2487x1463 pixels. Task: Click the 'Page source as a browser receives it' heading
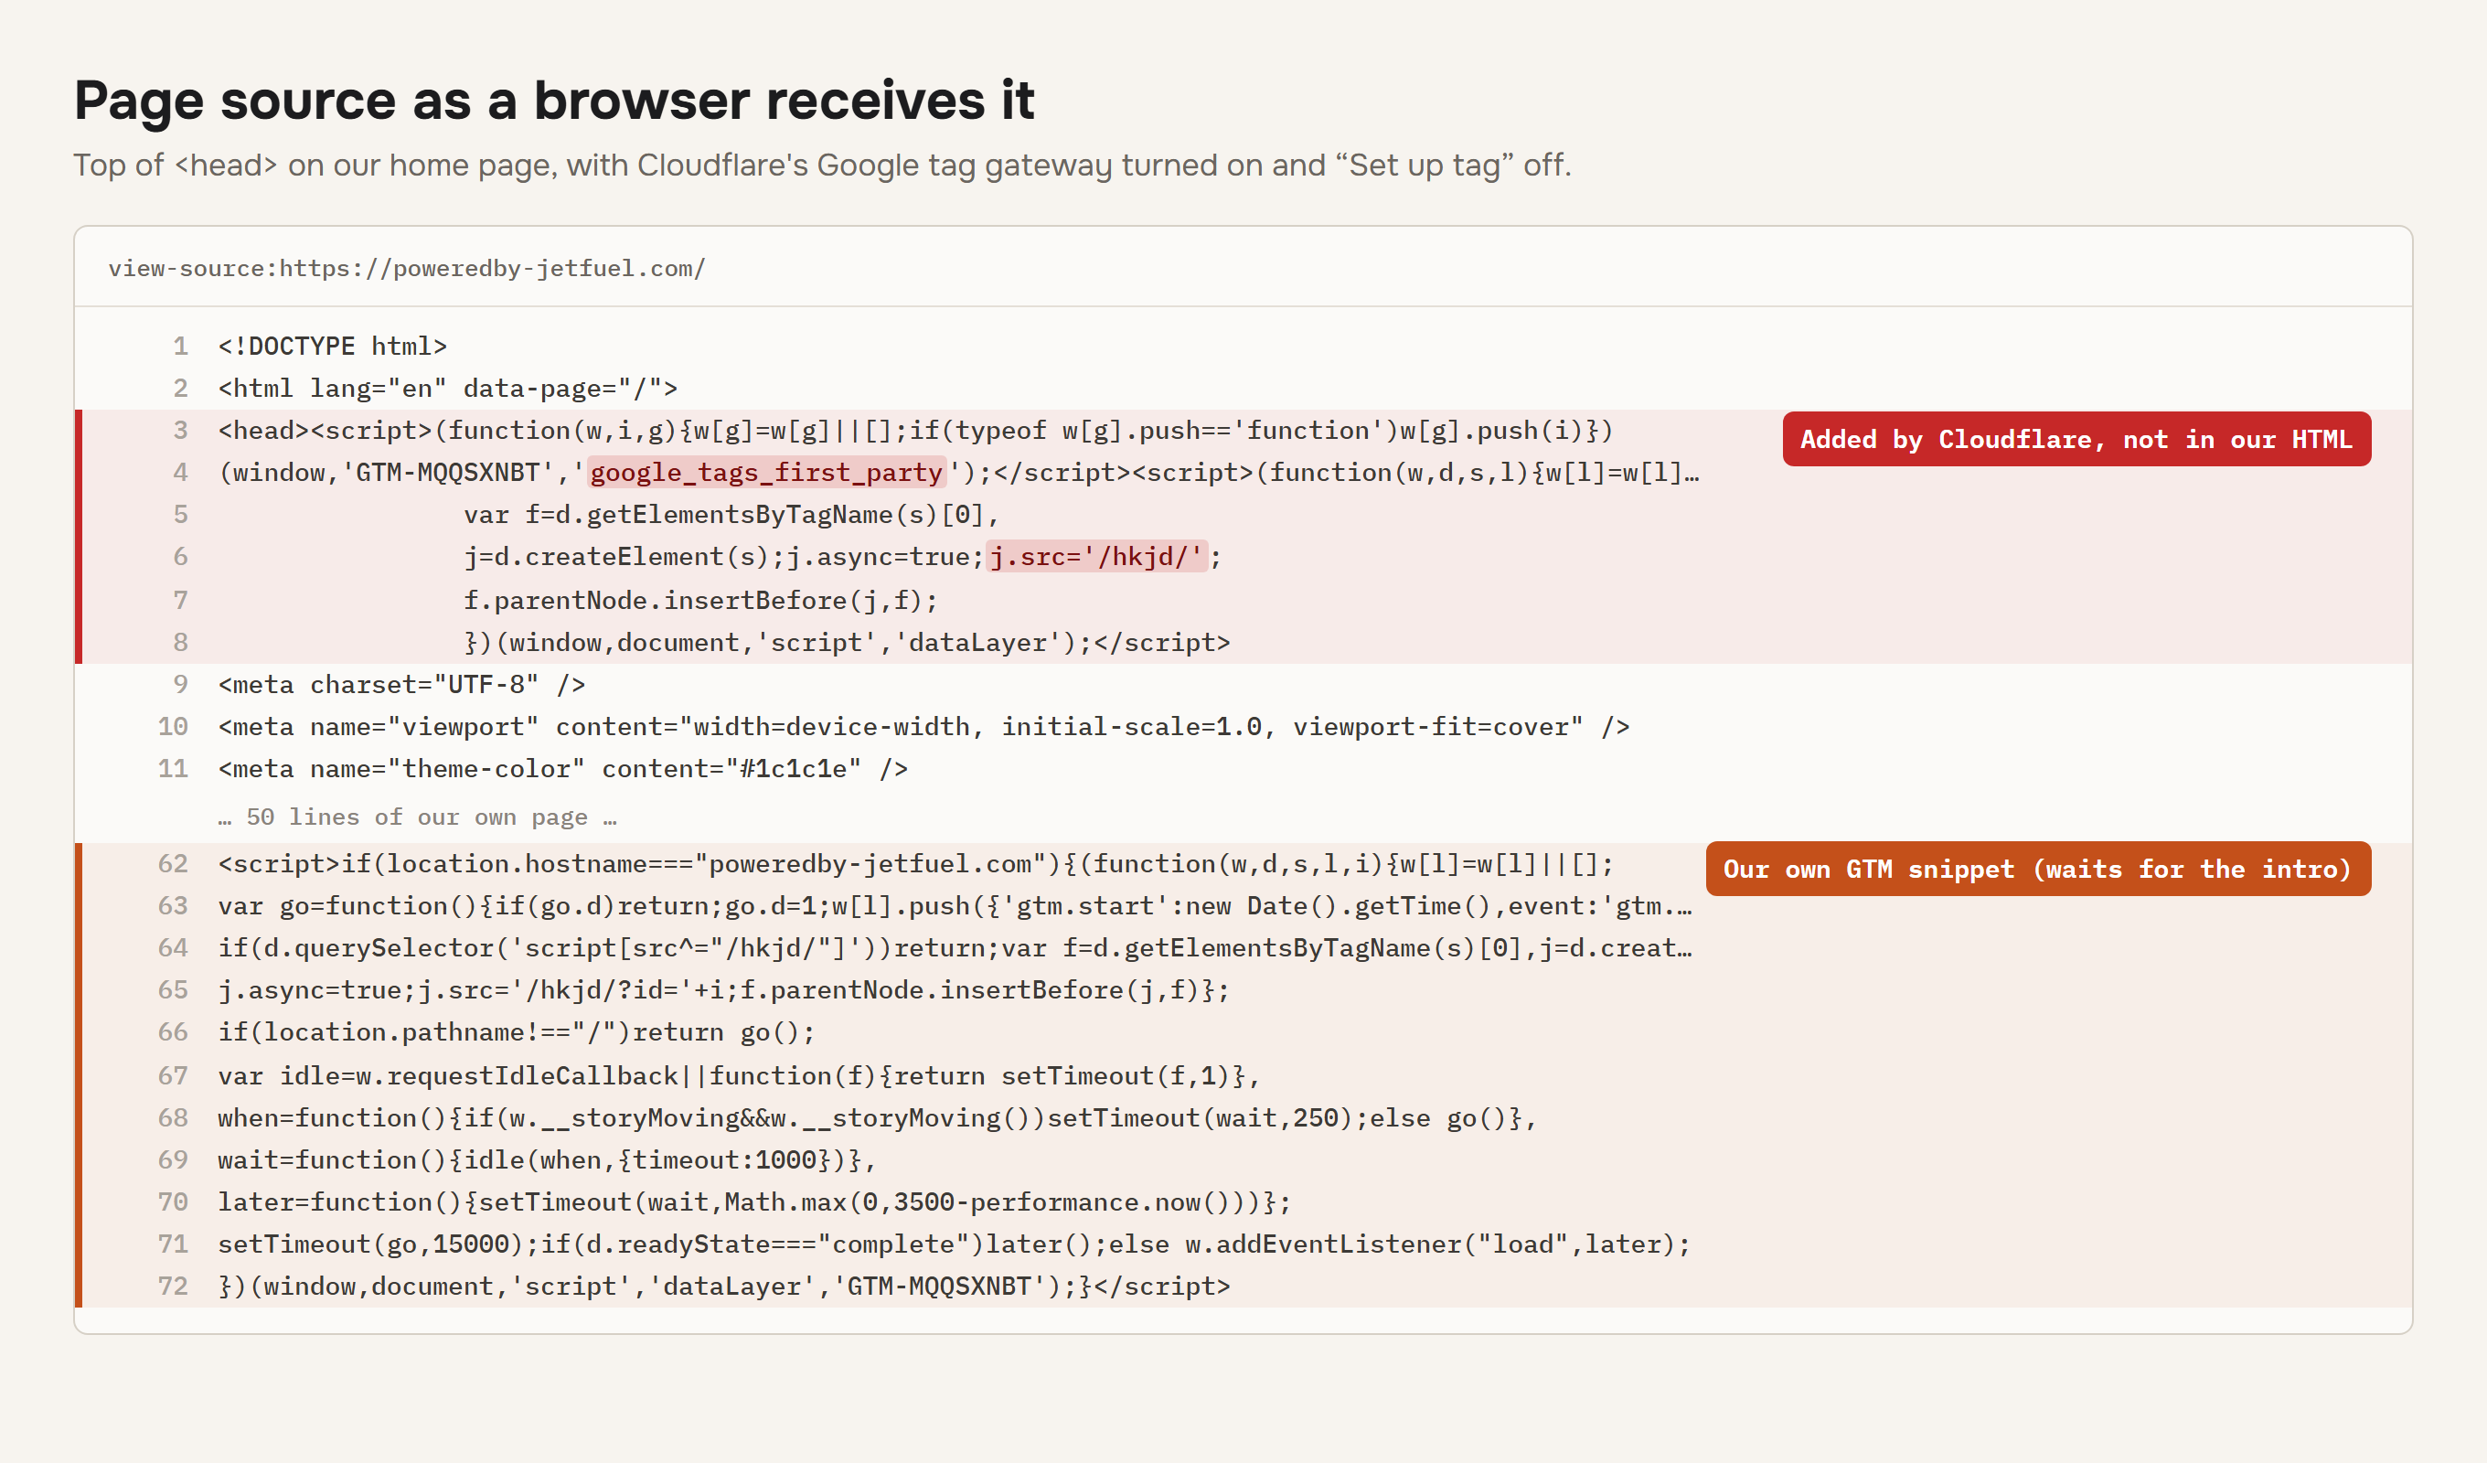pyautogui.click(x=554, y=101)
